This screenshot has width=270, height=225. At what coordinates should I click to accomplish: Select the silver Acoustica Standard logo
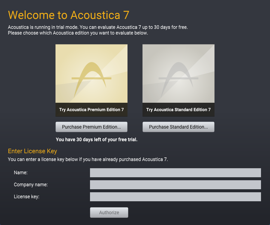click(x=178, y=80)
